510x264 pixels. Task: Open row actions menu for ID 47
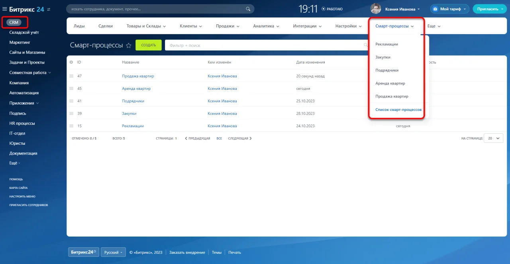(x=71, y=76)
